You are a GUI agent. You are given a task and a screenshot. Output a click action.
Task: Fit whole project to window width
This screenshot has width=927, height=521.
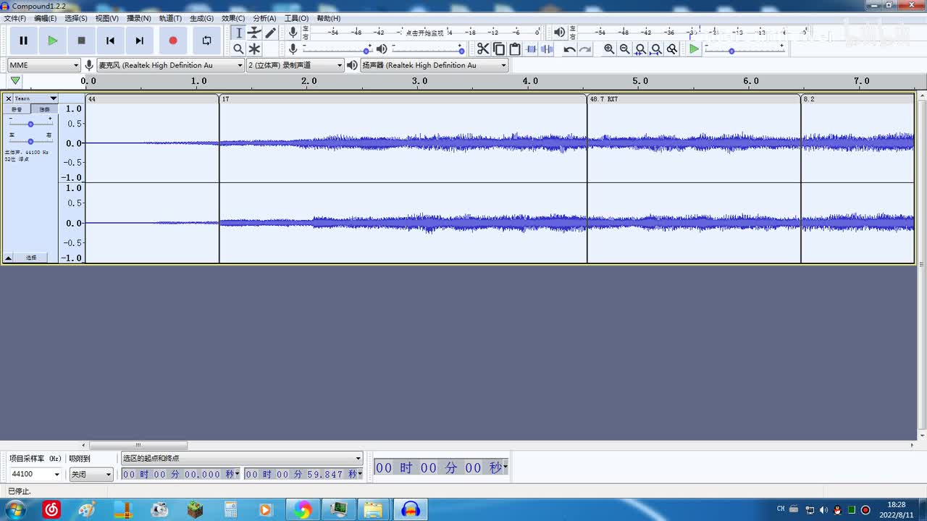tap(656, 48)
